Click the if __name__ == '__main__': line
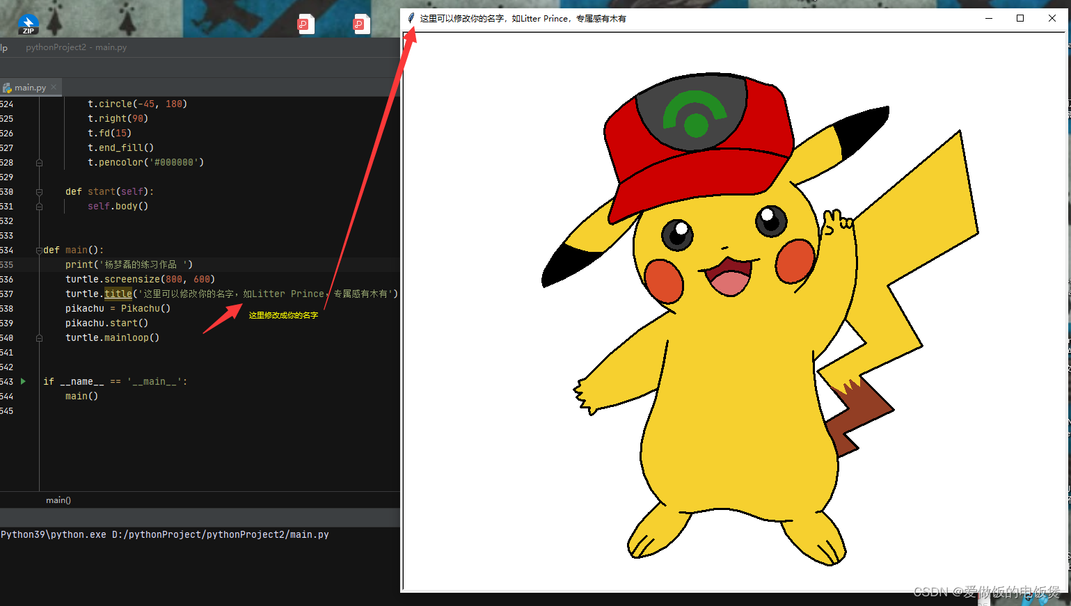Image resolution: width=1071 pixels, height=606 pixels. 115,381
